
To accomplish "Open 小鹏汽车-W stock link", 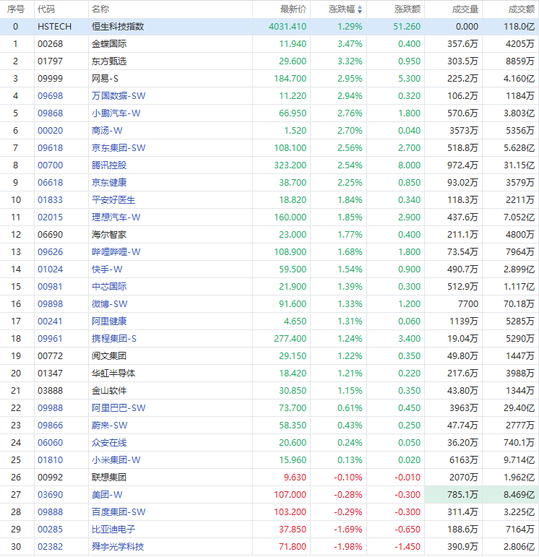I will point(116,113).
